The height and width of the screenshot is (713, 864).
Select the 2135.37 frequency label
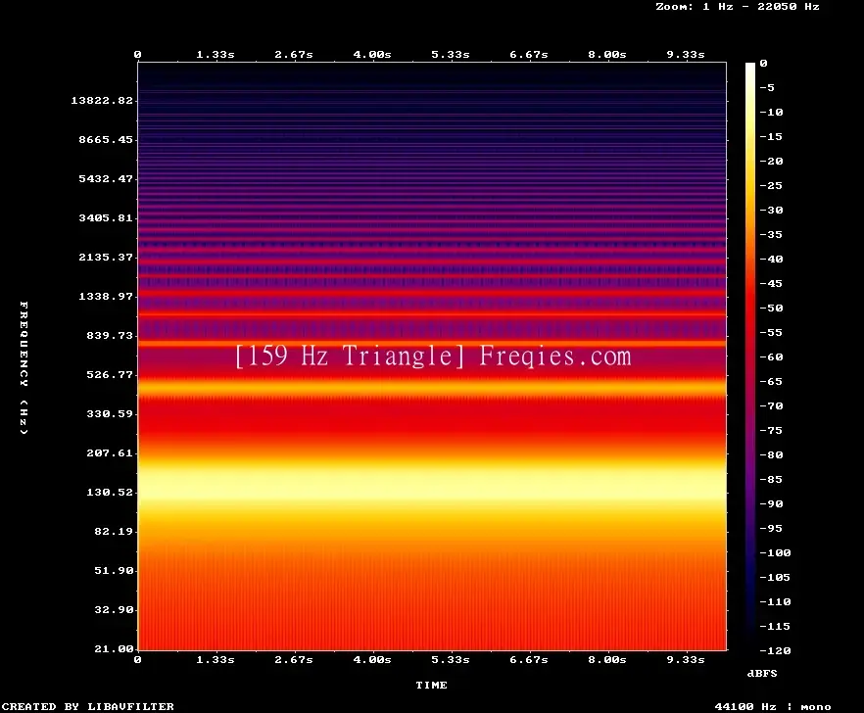click(x=106, y=257)
